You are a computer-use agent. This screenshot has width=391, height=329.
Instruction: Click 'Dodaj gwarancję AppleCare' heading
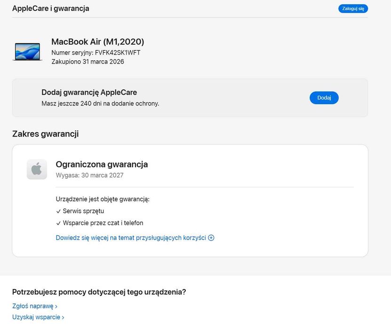89,92
